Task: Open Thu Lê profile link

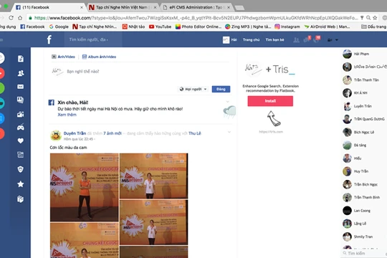Action: pos(195,133)
